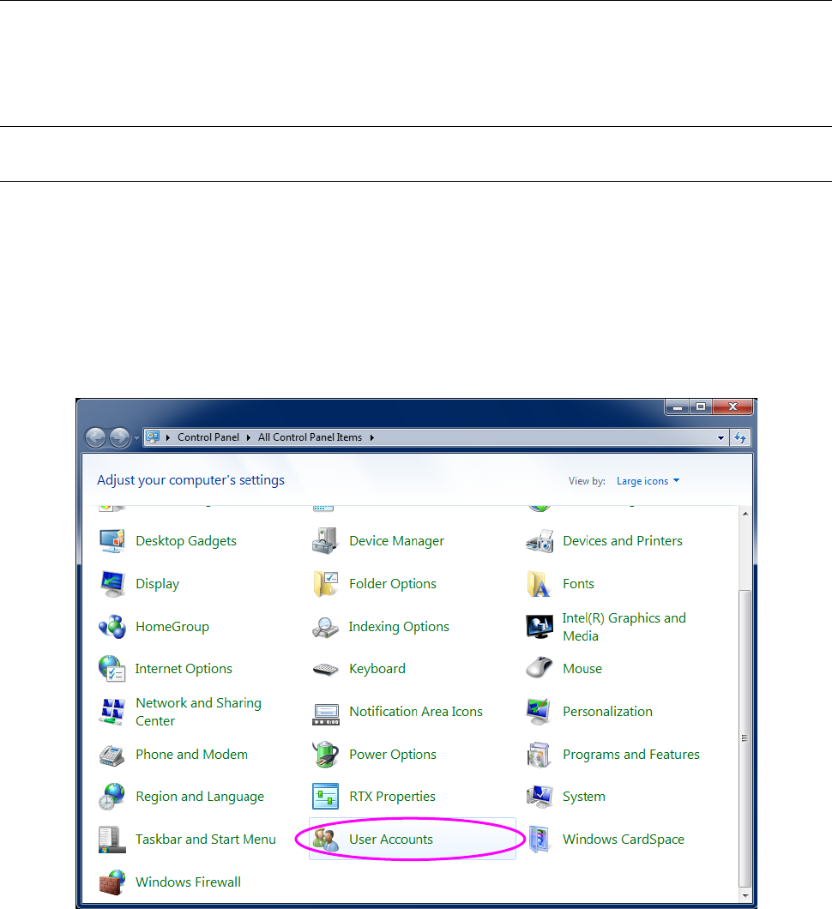832x909 pixels.
Task: Open the User Accounts link
Action: (x=391, y=840)
